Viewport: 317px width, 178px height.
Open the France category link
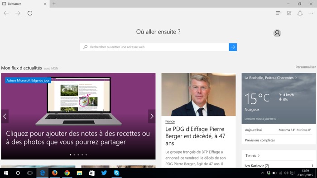coord(170,121)
